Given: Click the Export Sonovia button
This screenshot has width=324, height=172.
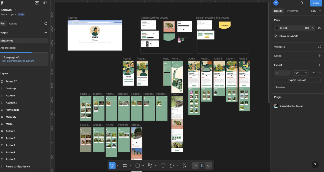Looking at the screenshot, I should [x=297, y=80].
